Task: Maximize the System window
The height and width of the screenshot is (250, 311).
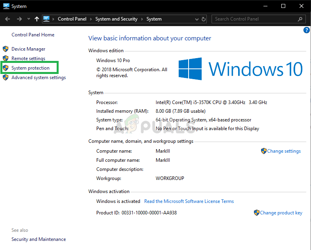Action: coord(283,6)
